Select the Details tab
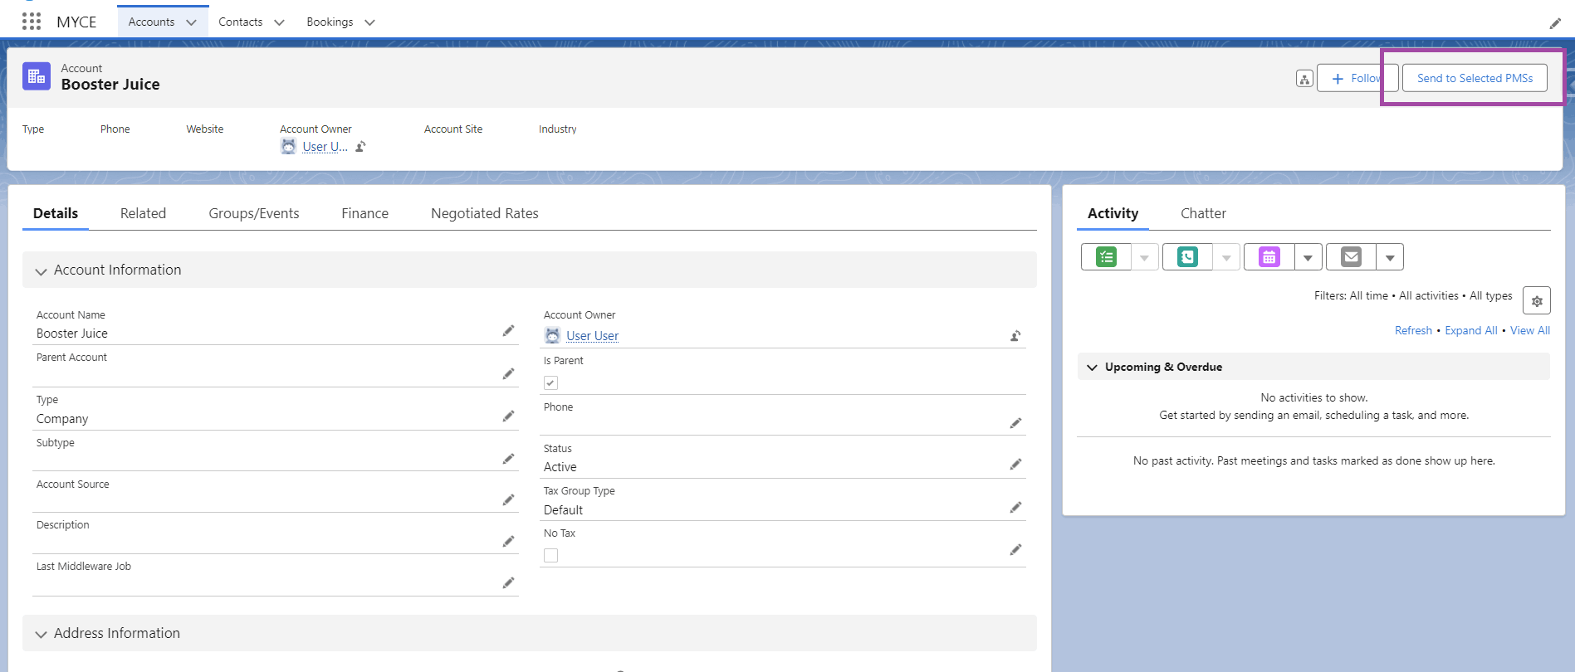1575x672 pixels. (56, 213)
